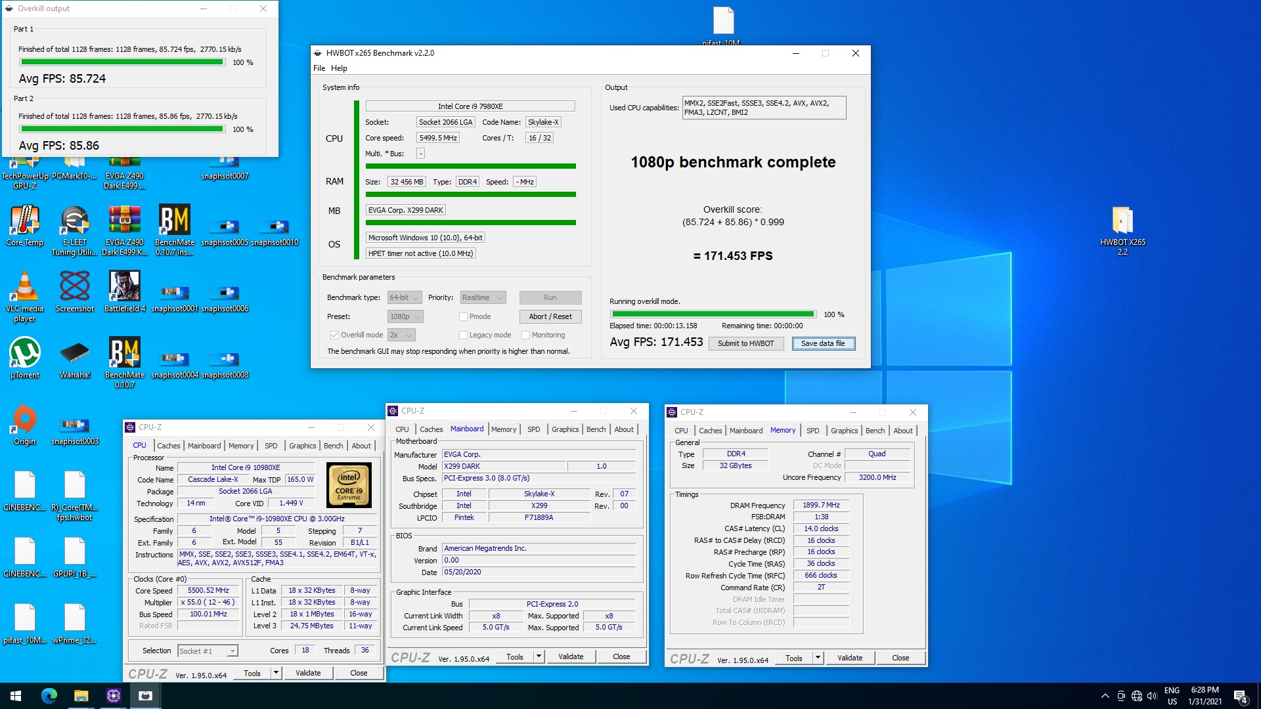Open the Origin desktop icon
This screenshot has width=1261, height=709.
point(25,424)
